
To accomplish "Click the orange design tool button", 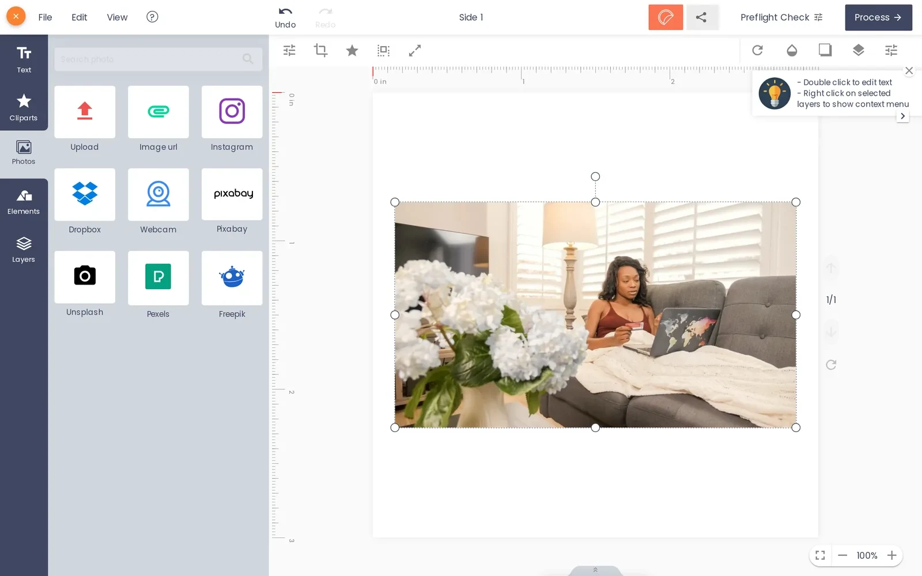I will 666,17.
